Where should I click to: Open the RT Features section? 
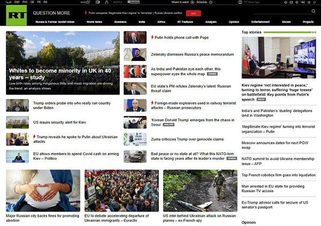185,22
